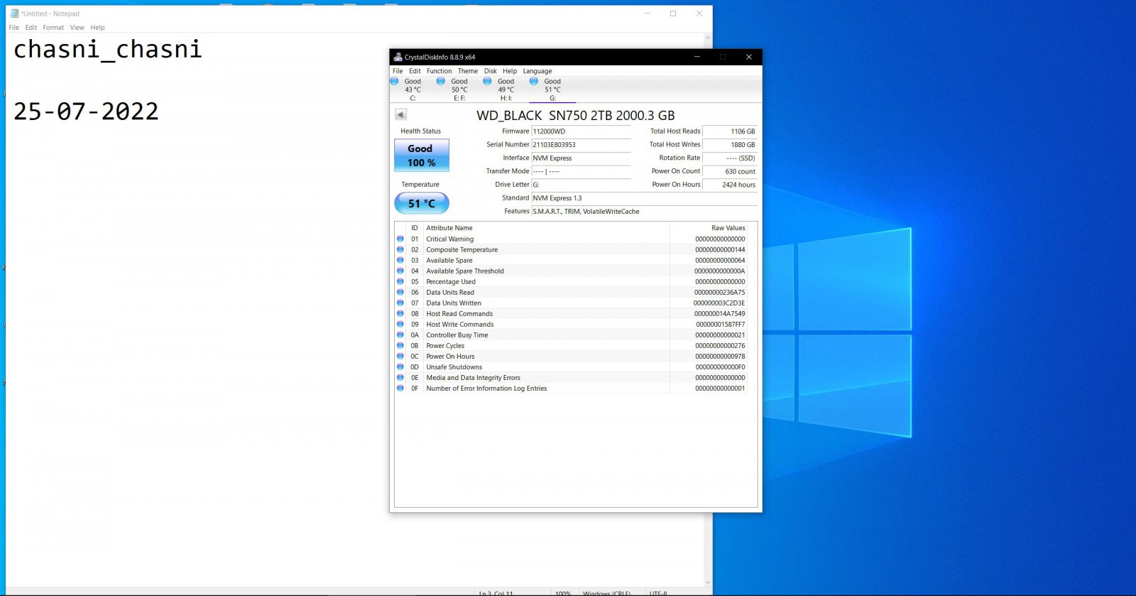The height and width of the screenshot is (596, 1136).
Task: Open the Disk menu
Action: pyautogui.click(x=491, y=71)
